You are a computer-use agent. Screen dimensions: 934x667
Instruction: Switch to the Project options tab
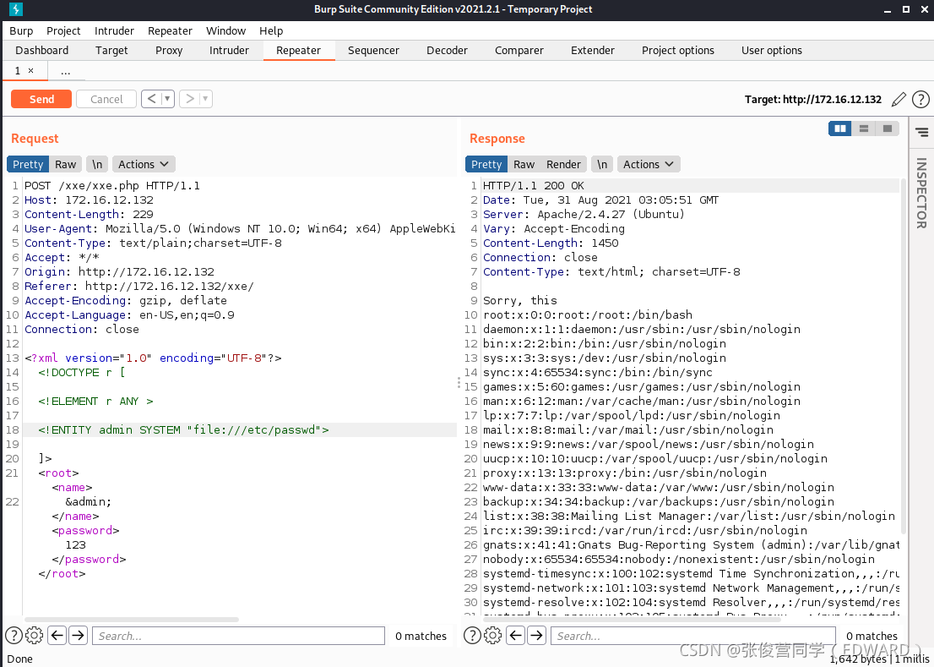[678, 51]
